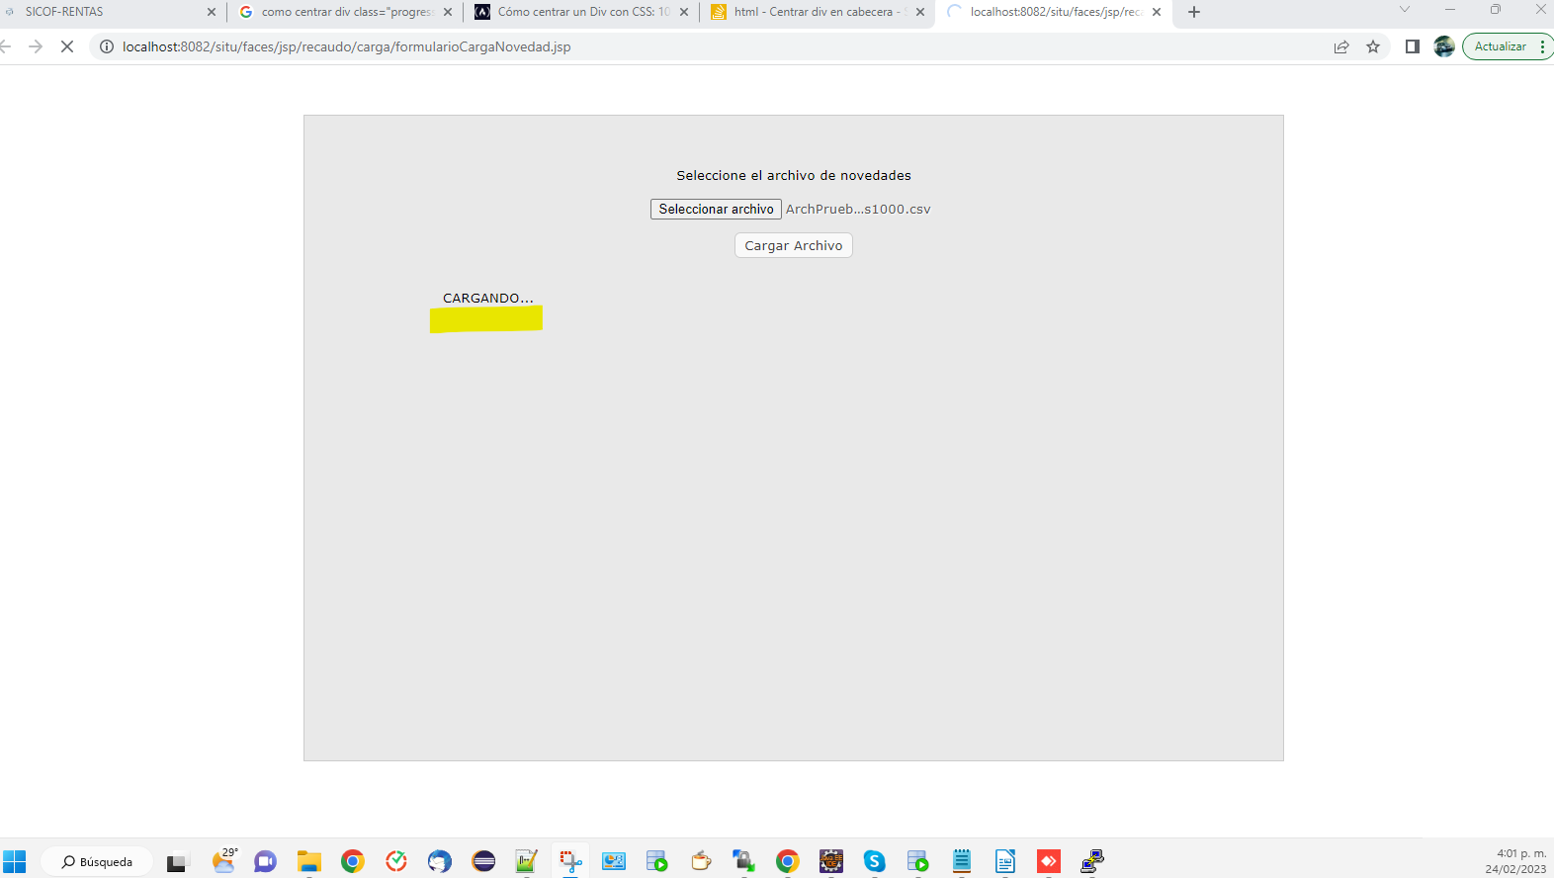This screenshot has height=878, width=1554.
Task: Open the share page icon in address bar
Action: [1341, 46]
